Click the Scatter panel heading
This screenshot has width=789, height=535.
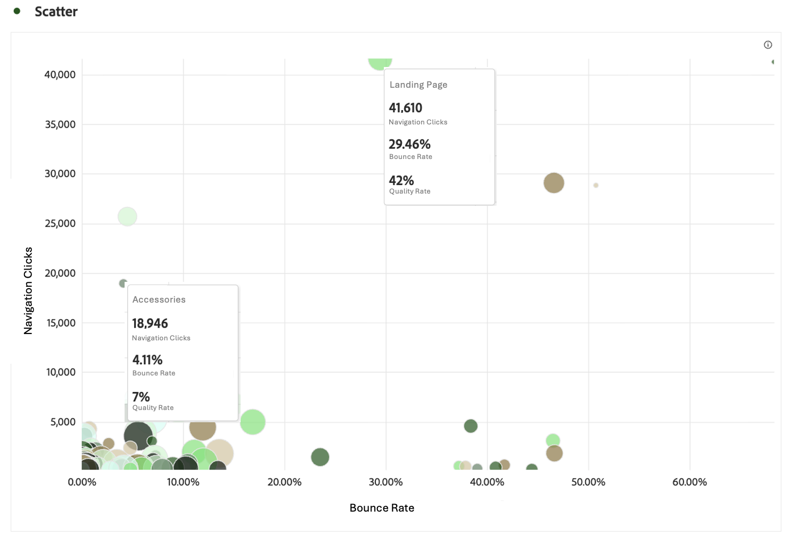point(56,11)
